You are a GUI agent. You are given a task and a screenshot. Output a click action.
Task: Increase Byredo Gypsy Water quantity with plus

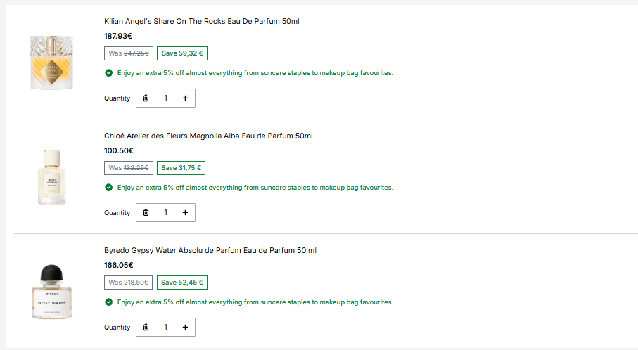(x=185, y=328)
